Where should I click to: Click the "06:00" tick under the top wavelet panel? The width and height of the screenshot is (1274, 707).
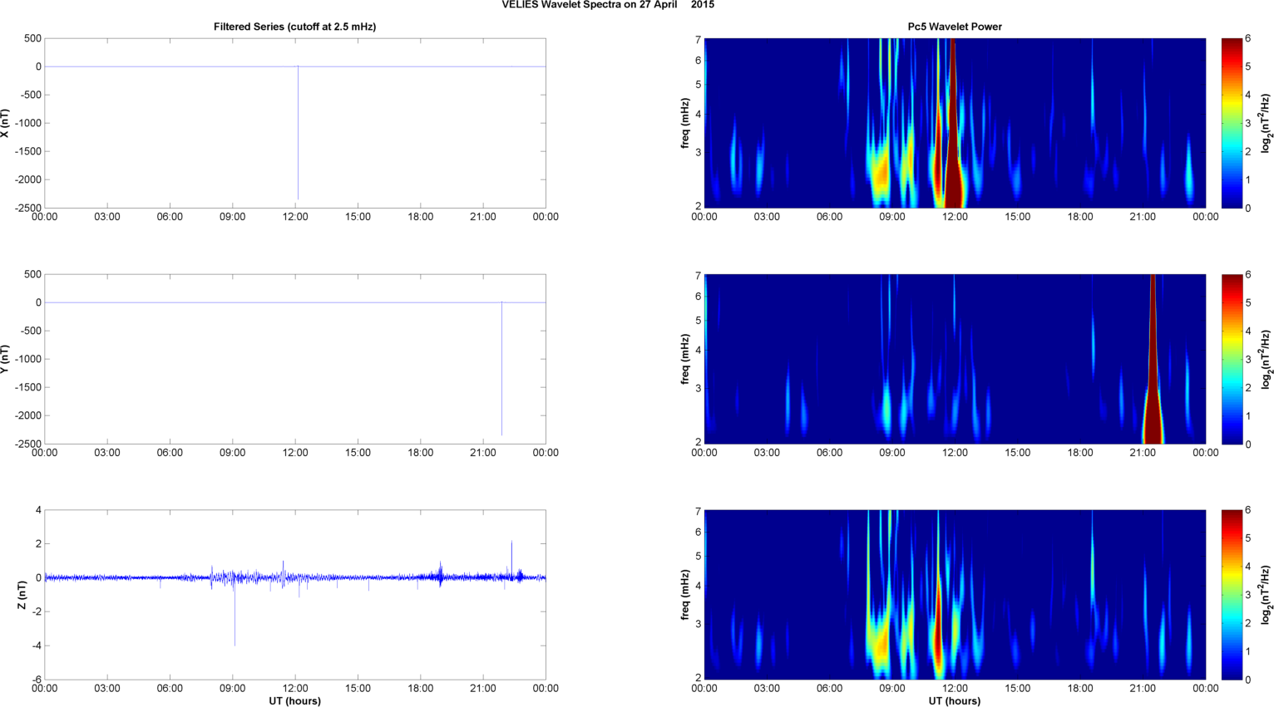coord(830,217)
